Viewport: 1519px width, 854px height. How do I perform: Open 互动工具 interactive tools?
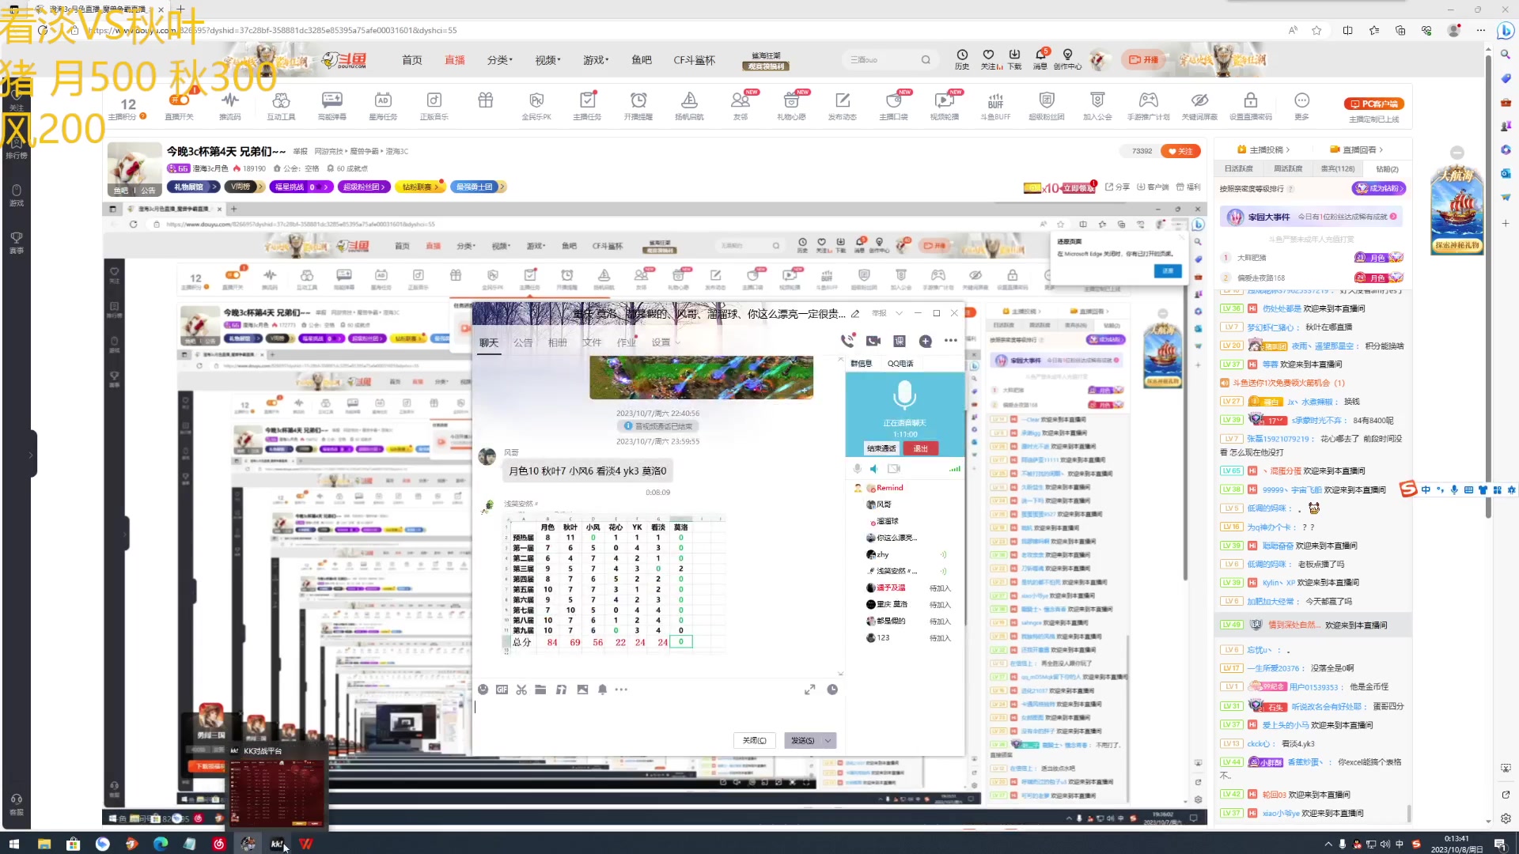281,104
